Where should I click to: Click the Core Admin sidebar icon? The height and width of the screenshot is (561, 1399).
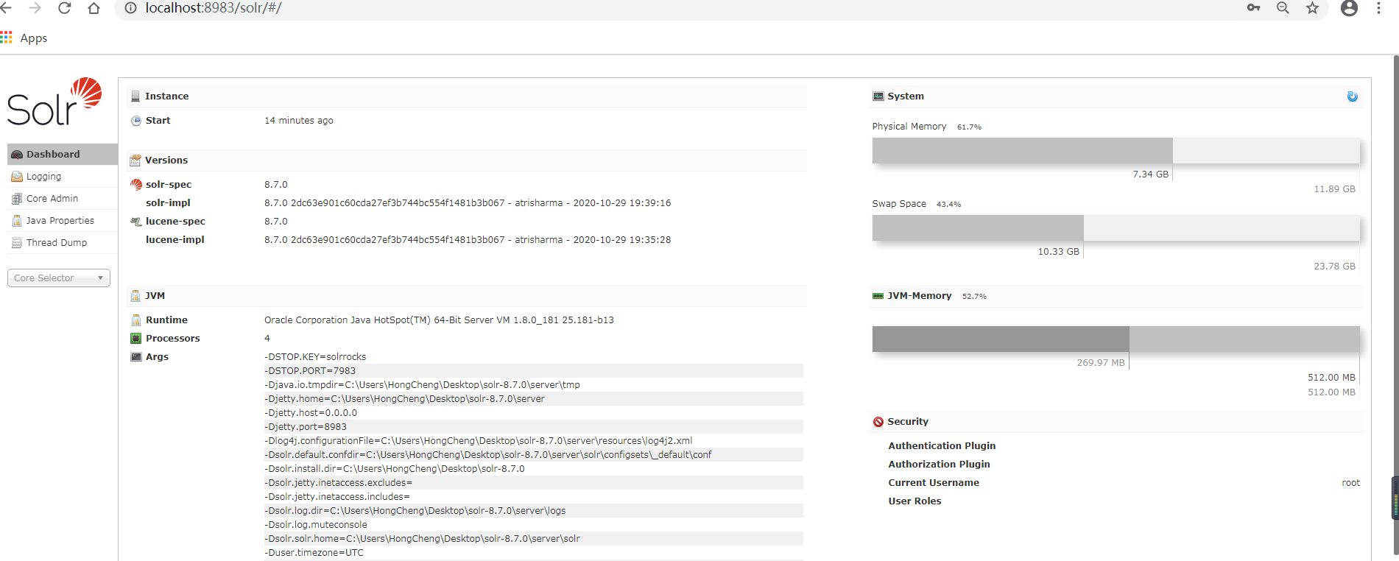pyautogui.click(x=17, y=199)
